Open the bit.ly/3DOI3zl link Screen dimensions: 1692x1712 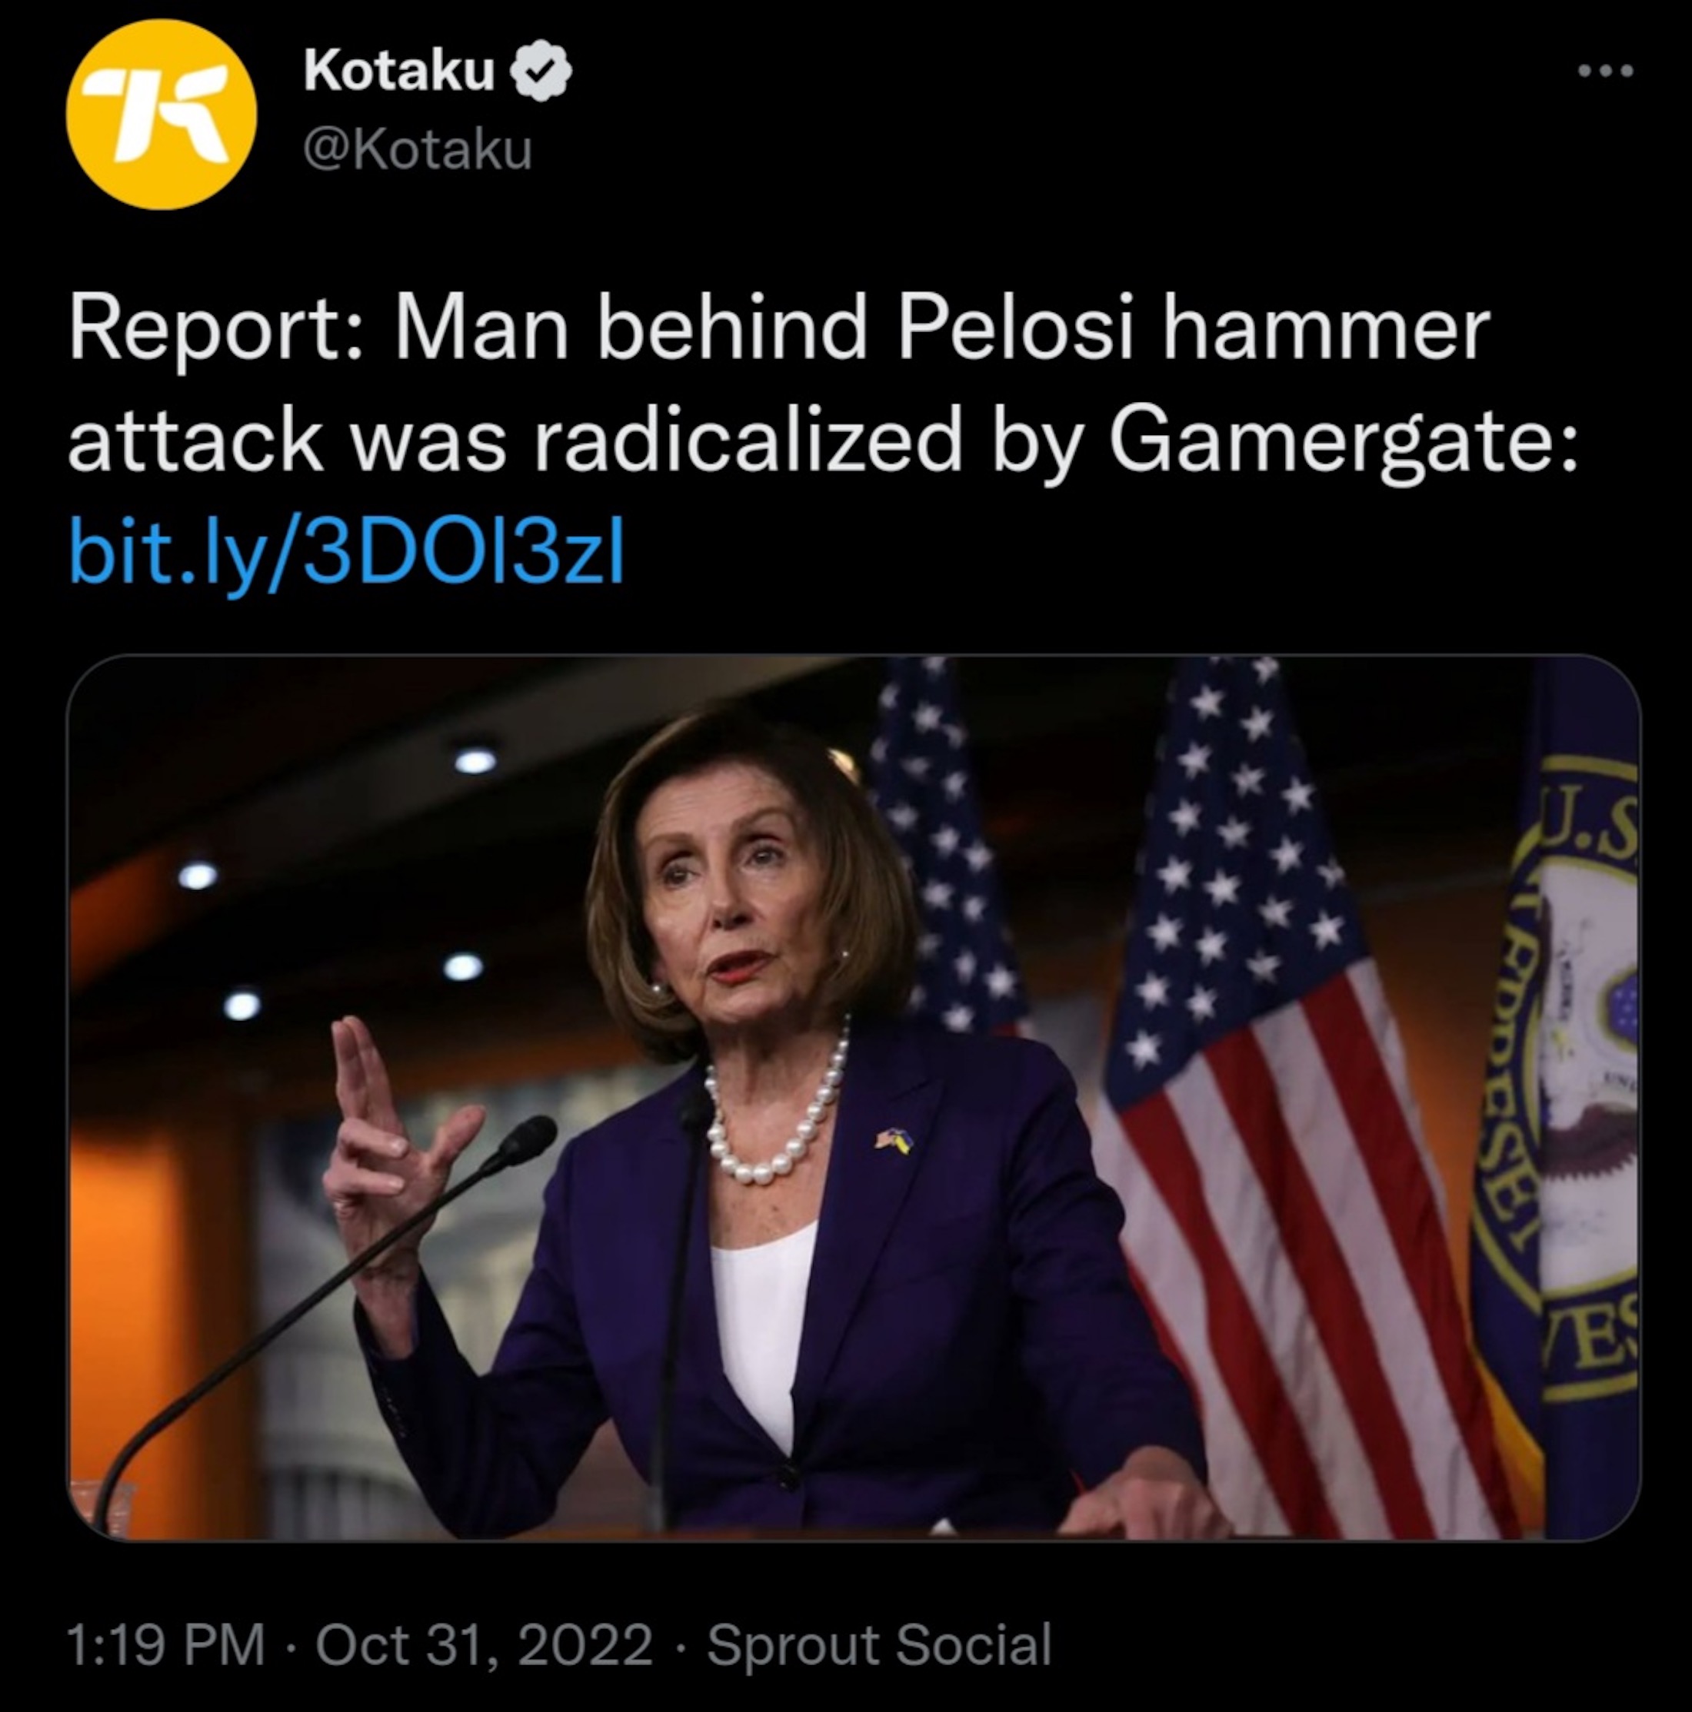pos(347,550)
